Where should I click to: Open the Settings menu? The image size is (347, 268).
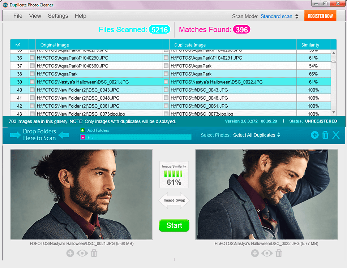(x=58, y=16)
